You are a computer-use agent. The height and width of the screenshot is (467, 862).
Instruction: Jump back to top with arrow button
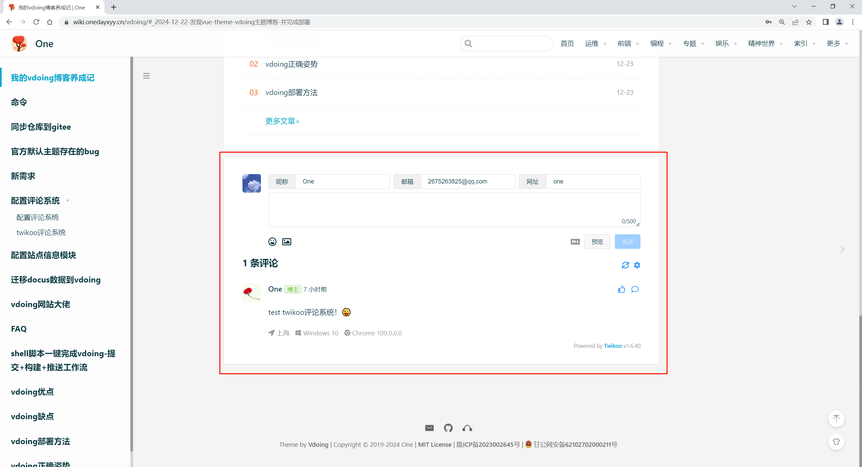point(836,419)
